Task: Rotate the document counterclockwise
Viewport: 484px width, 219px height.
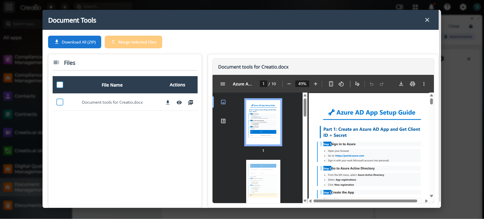Action: click(x=341, y=84)
